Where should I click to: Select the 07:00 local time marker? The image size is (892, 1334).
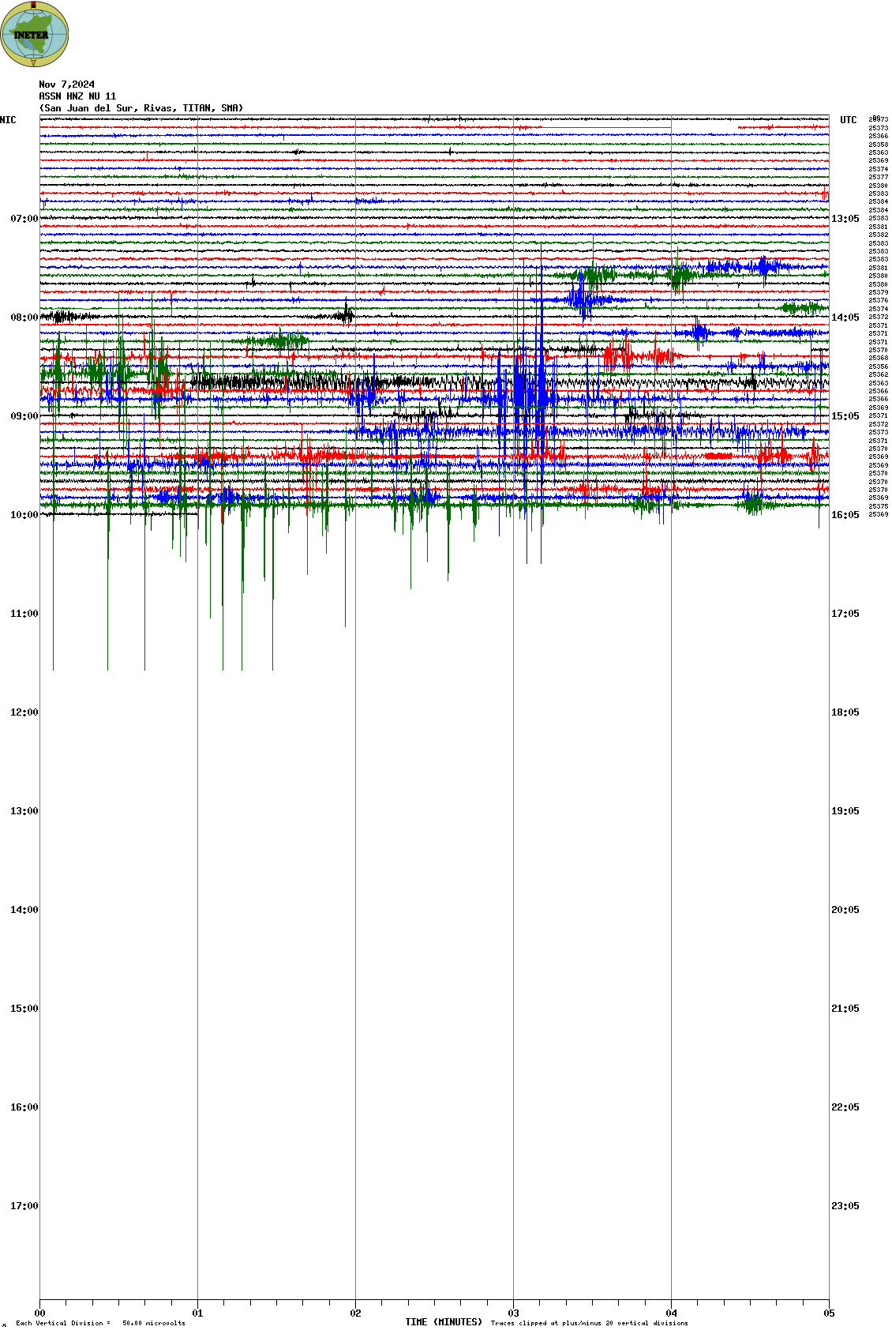tap(24, 219)
